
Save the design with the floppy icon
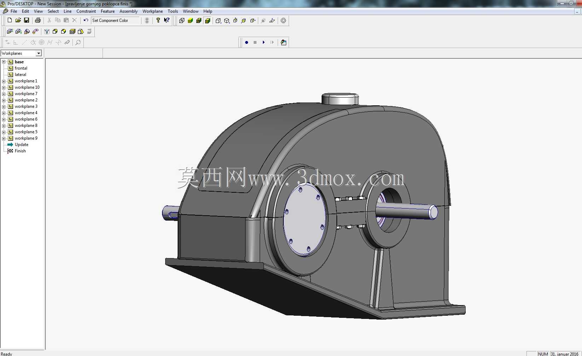(27, 21)
